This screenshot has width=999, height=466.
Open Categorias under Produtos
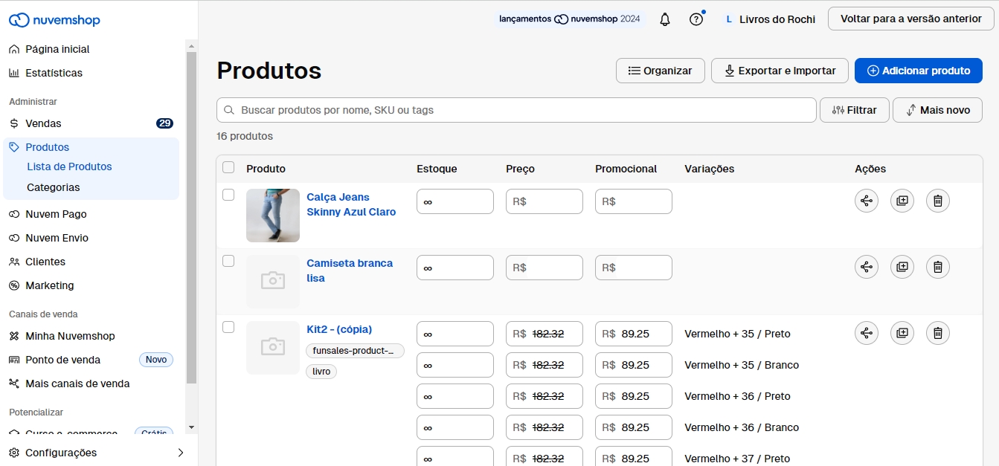pyautogui.click(x=53, y=187)
